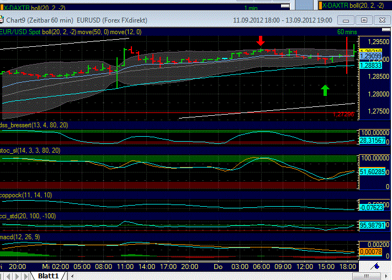The image size is (392, 280).
Task: Click the right X-DAXTR boll(20, 2, -2) title
Action: (353, 6)
